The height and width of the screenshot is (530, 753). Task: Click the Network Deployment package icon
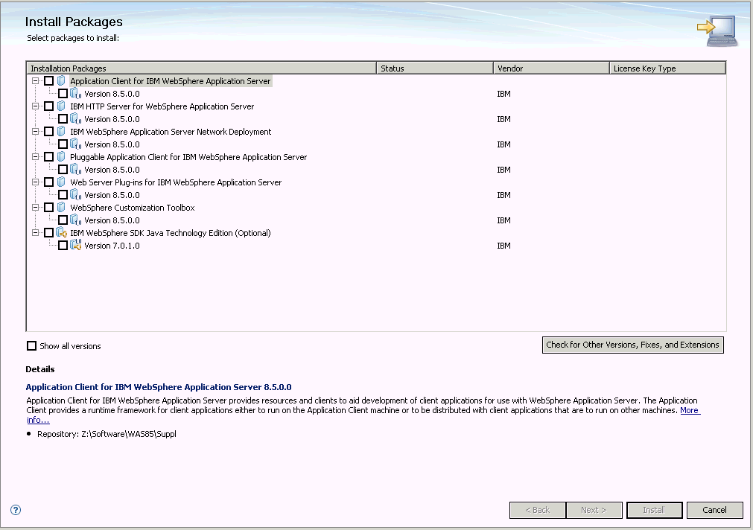click(61, 132)
